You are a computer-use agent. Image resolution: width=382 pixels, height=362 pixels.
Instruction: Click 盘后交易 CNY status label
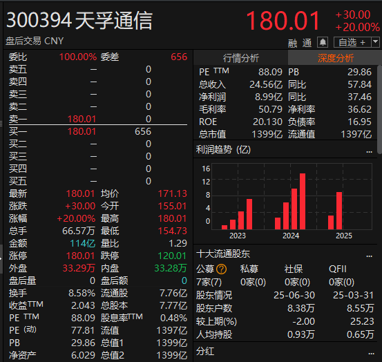(x=35, y=41)
